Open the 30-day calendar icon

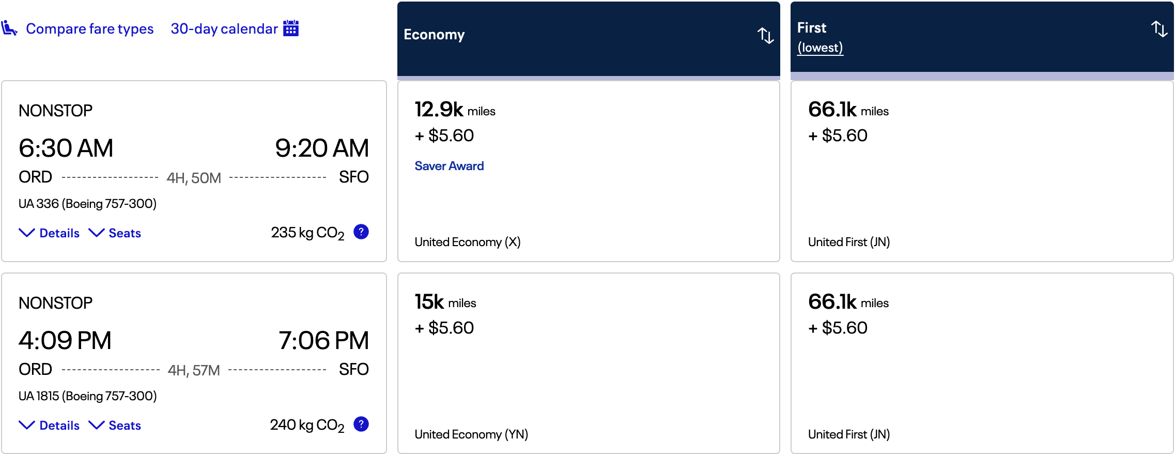[x=291, y=28]
